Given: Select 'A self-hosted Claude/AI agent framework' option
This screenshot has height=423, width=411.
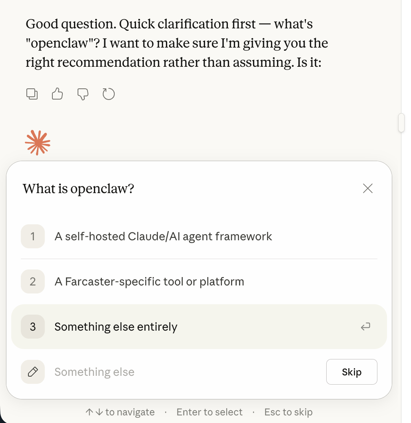Looking at the screenshot, I should click(163, 236).
